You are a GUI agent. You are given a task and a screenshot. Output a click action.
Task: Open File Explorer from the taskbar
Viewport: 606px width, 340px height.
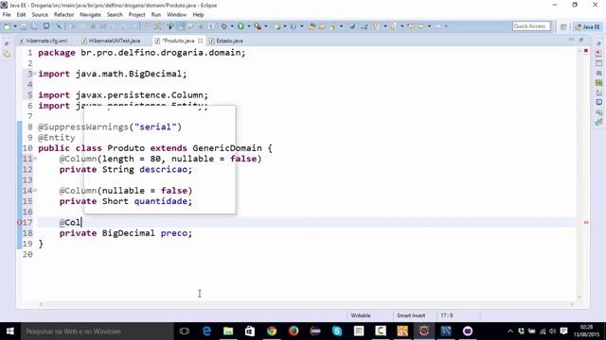(x=228, y=331)
